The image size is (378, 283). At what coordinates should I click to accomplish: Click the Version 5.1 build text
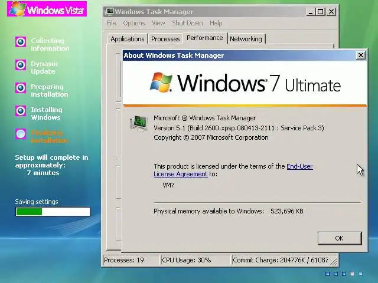239,128
